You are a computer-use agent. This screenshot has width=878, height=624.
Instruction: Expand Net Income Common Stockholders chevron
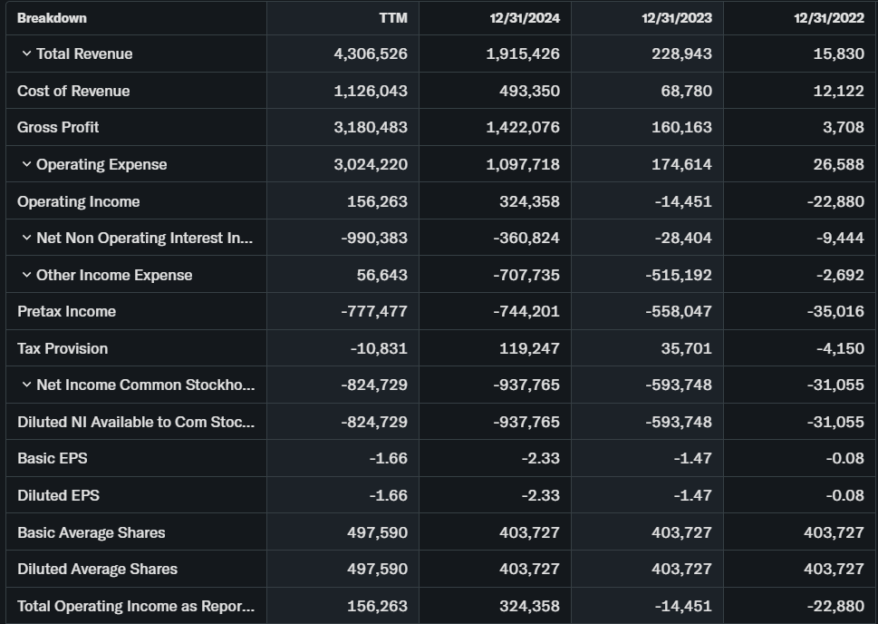[x=26, y=385]
